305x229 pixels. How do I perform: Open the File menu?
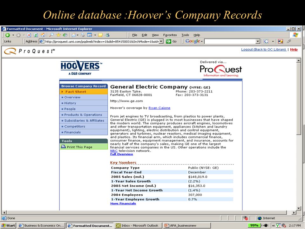click(135, 35)
